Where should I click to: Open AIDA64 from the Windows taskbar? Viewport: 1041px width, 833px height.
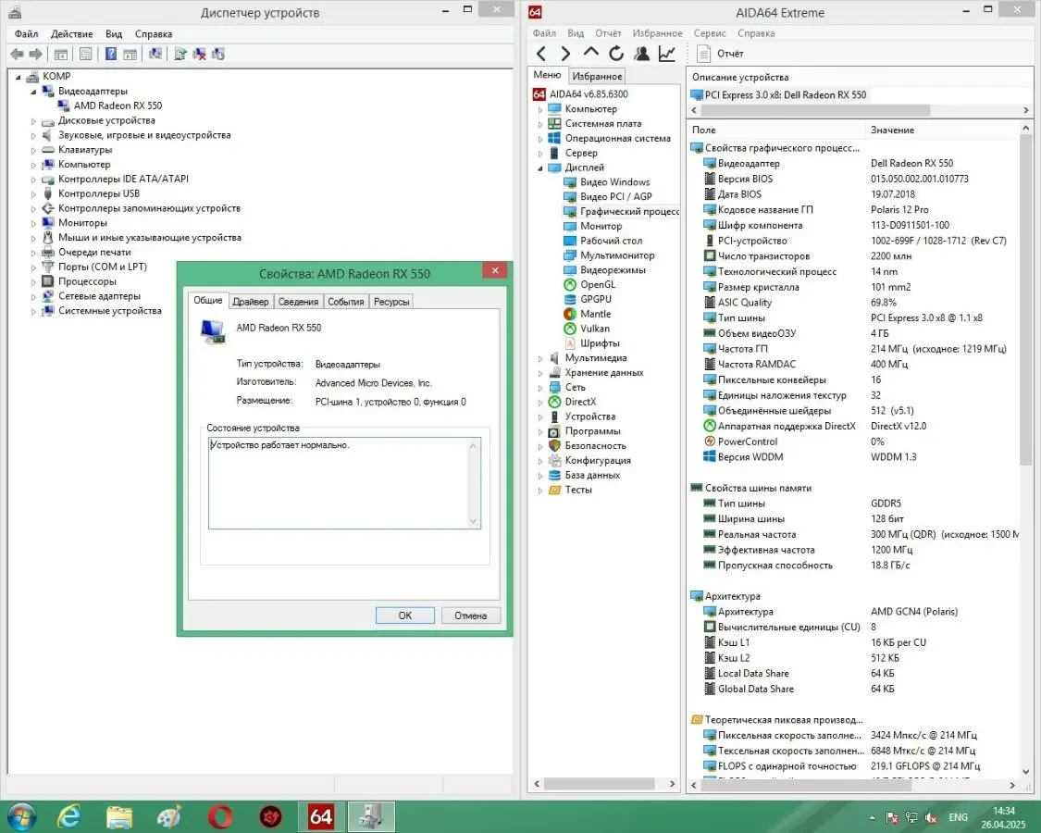(x=321, y=816)
